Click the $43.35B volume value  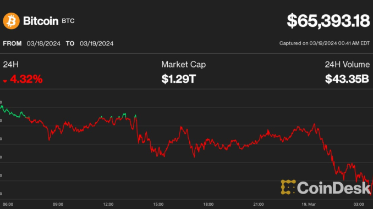coord(347,79)
